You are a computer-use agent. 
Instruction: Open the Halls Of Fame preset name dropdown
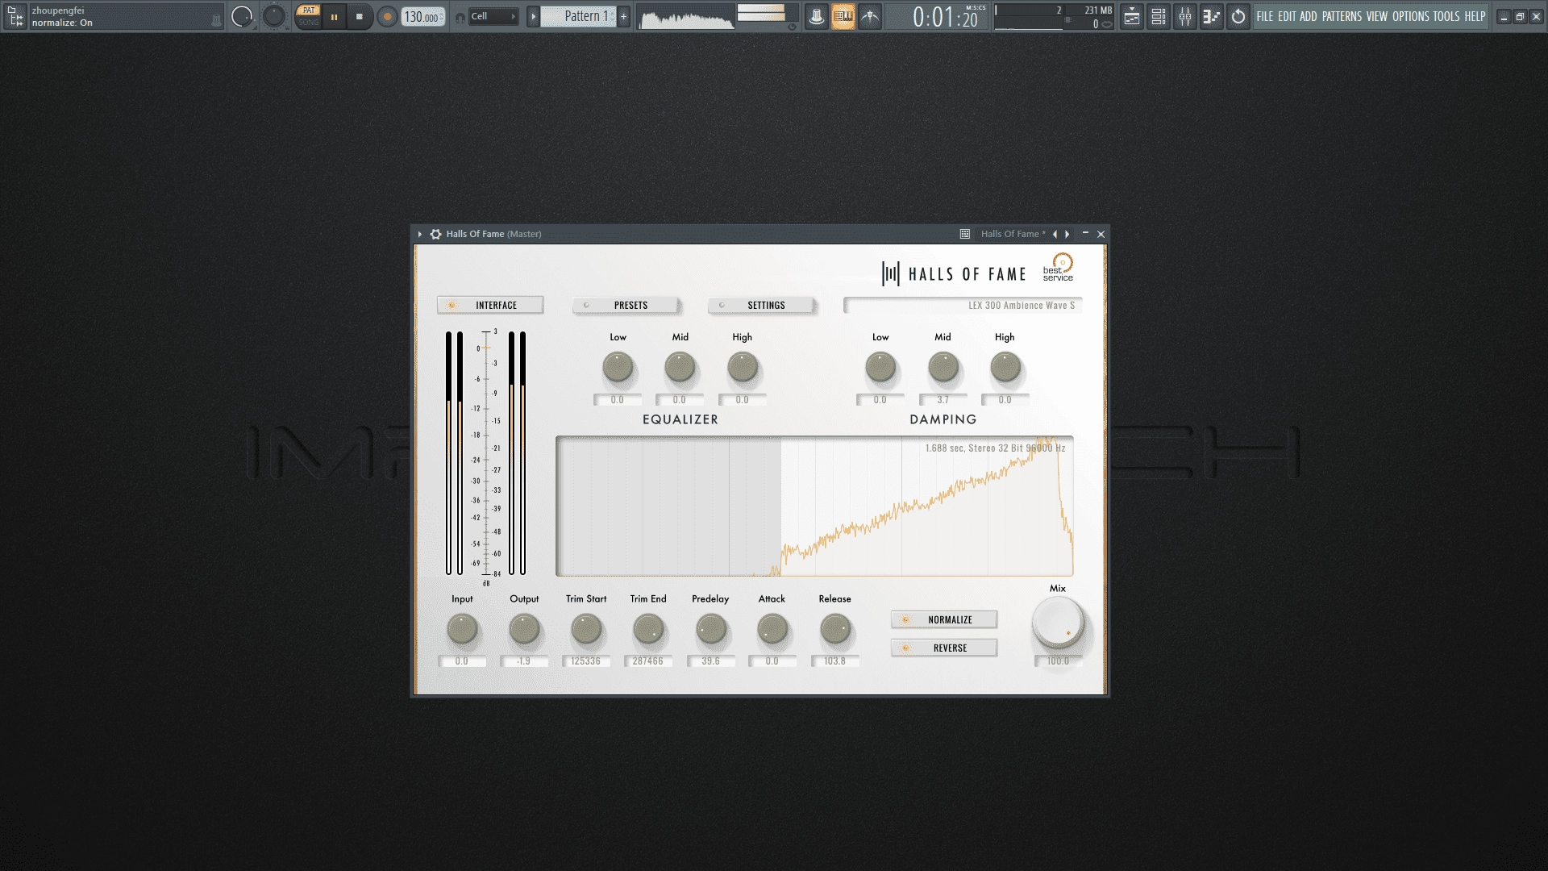point(1013,234)
